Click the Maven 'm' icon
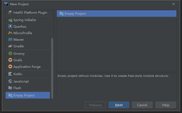The width and height of the screenshot is (182, 113). [10, 40]
